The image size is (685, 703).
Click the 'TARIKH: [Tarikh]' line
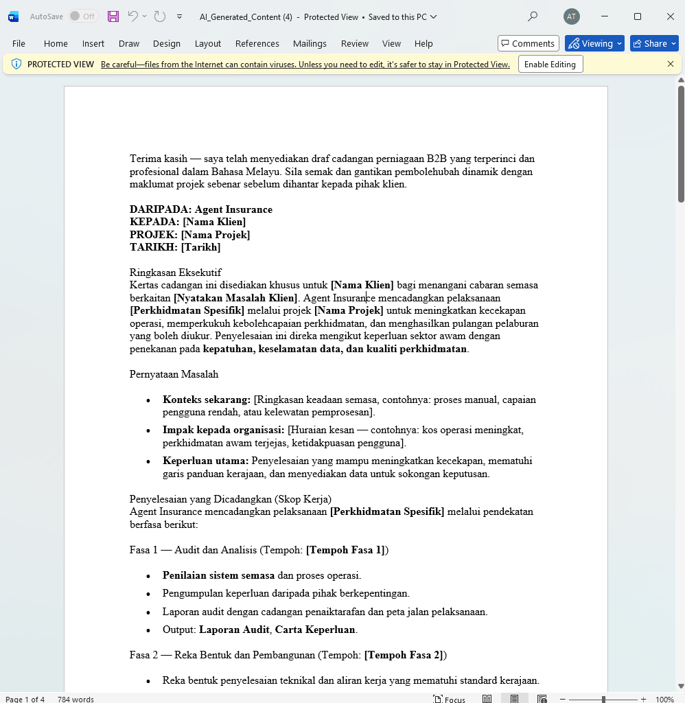pos(175,247)
